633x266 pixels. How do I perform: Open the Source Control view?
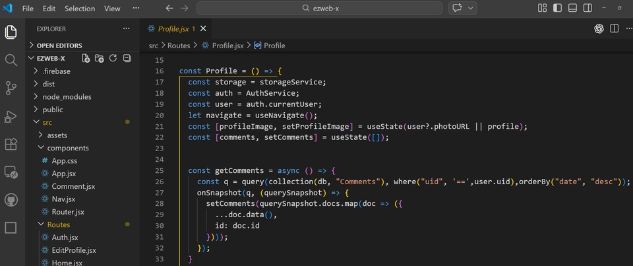11,88
